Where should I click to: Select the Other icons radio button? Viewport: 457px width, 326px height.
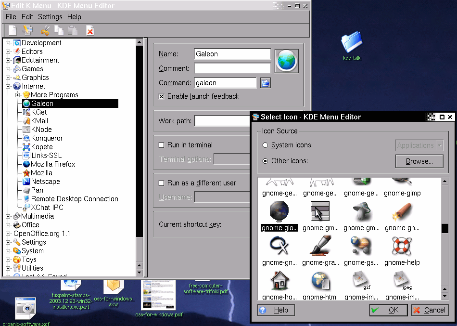tap(265, 161)
